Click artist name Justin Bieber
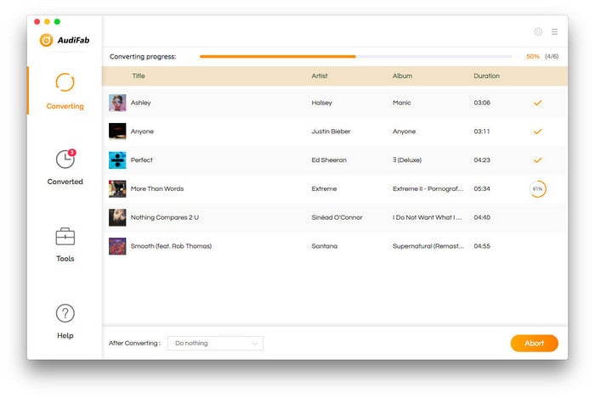Screen dimensions: 595x398 click(331, 132)
